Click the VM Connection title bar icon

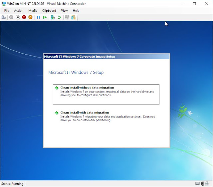click(x=4, y=4)
